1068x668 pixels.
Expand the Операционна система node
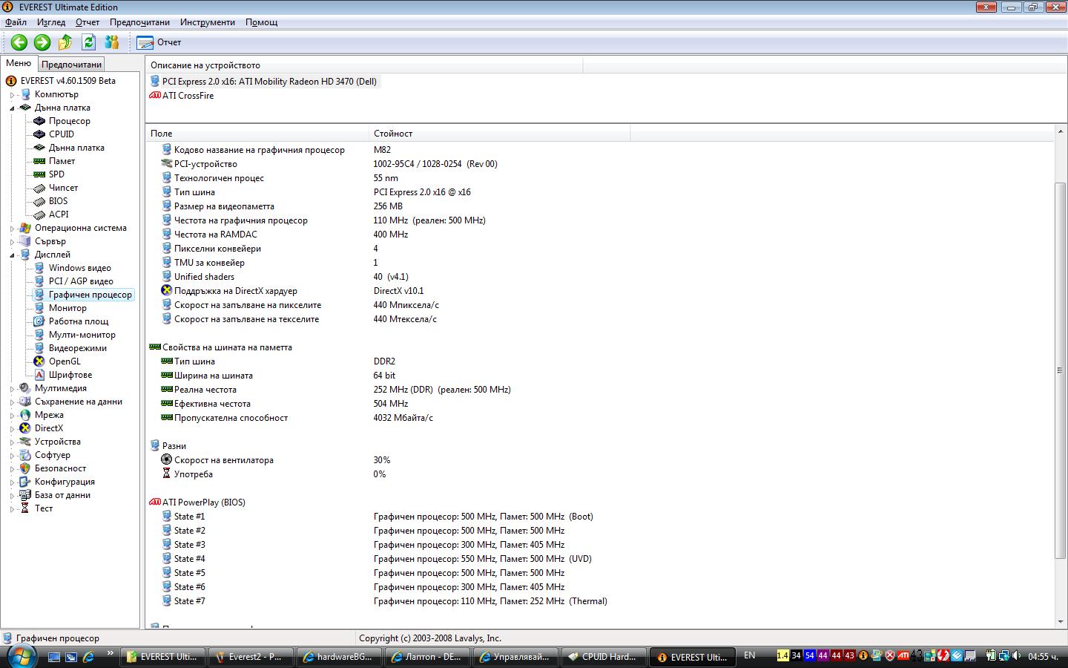pos(13,229)
